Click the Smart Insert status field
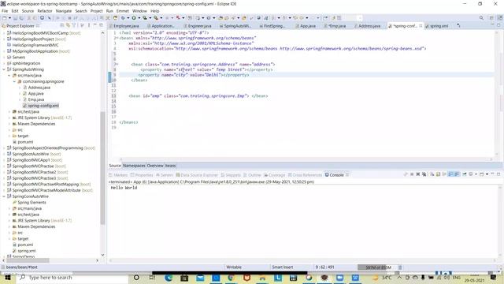The height and width of the screenshot is (284, 504). point(282,267)
